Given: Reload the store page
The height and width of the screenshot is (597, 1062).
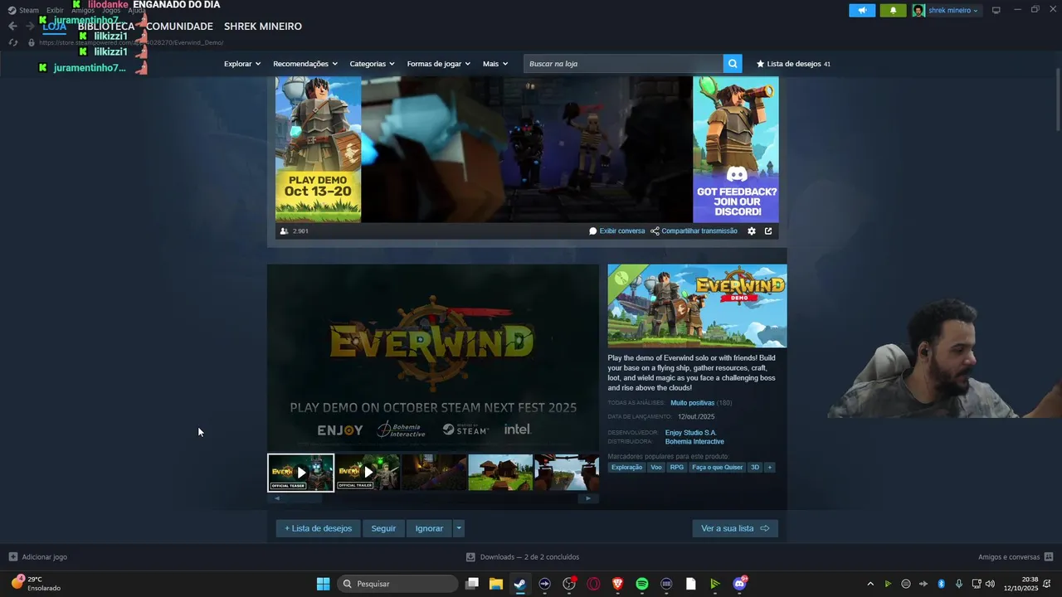Looking at the screenshot, I should pos(13,42).
